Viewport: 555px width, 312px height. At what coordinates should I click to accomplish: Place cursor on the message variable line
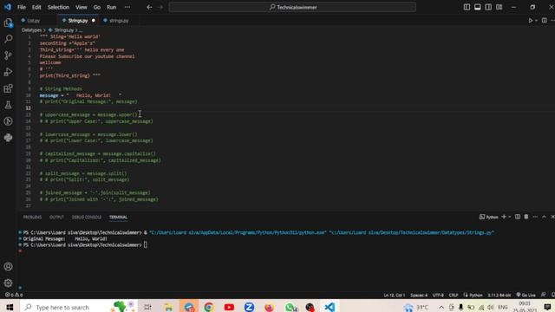pos(81,95)
